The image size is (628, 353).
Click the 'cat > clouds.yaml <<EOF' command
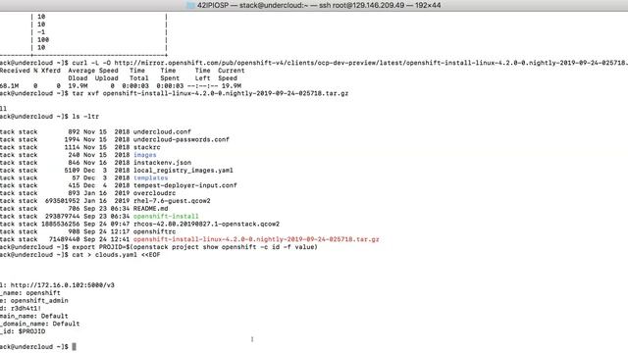[x=116, y=255]
